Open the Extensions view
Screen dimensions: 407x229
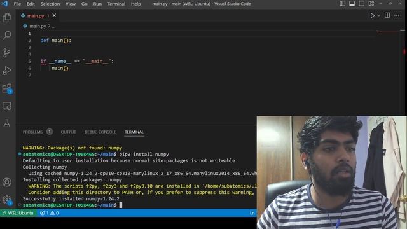(7, 88)
